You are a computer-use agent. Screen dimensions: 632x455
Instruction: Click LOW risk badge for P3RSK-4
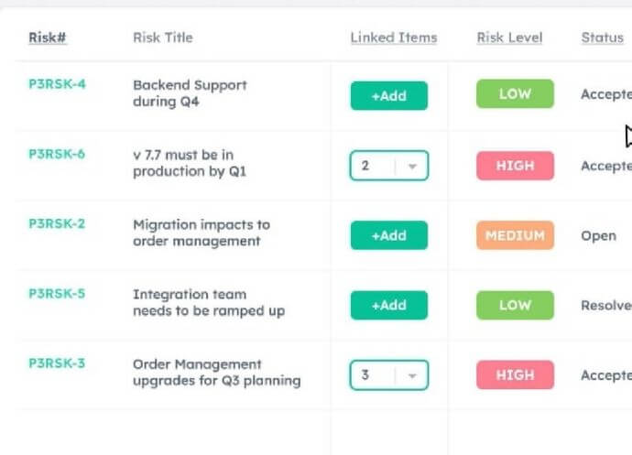point(515,94)
